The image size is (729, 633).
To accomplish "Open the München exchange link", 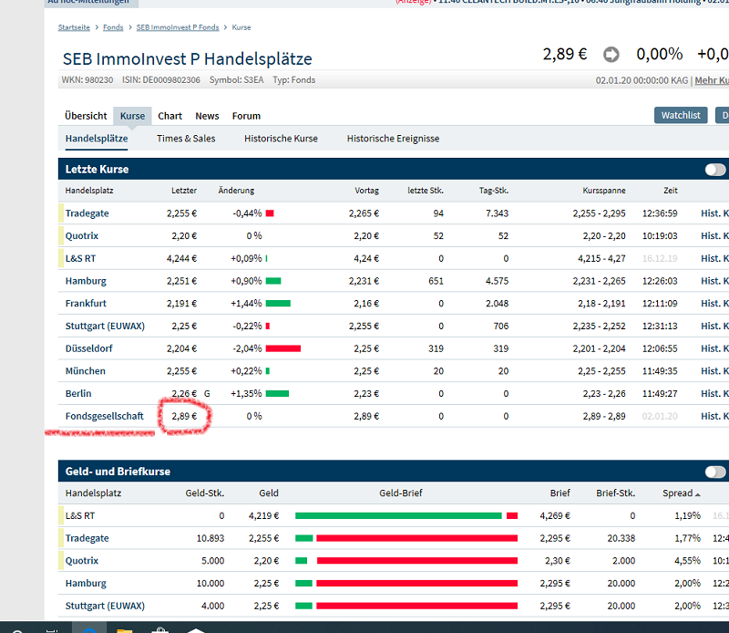I will pyautogui.click(x=85, y=371).
